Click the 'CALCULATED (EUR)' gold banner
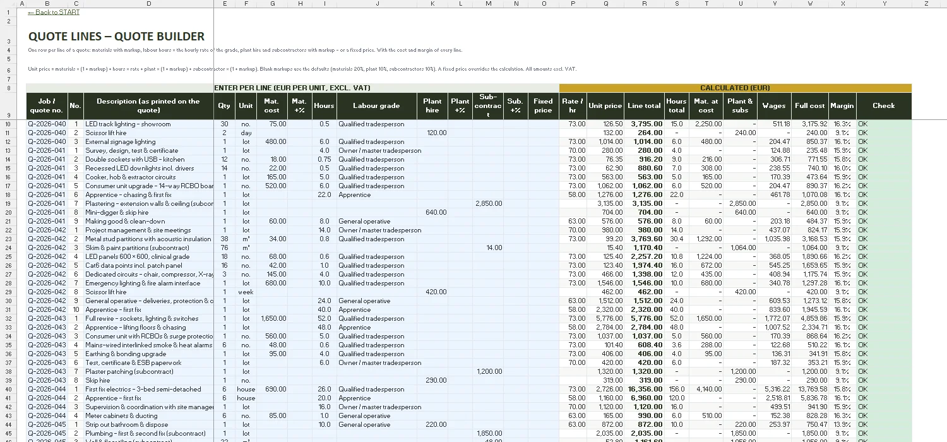947x442 pixels. pyautogui.click(x=736, y=88)
